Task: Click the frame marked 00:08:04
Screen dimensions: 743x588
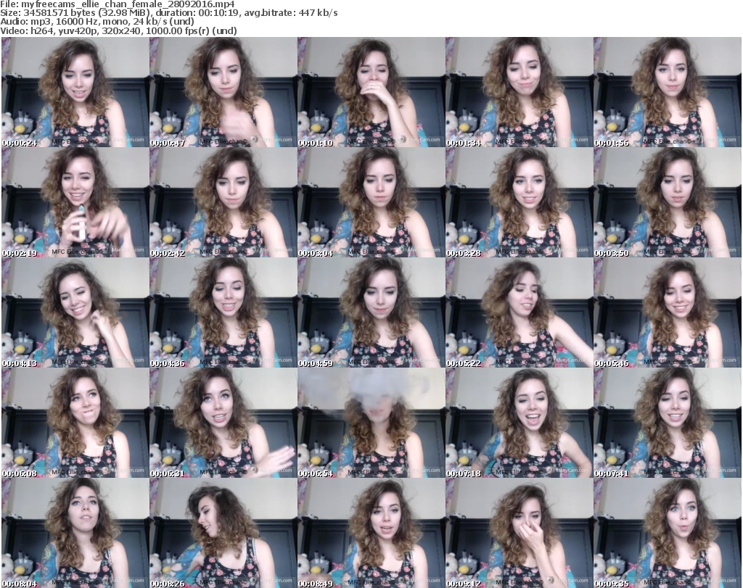Action: pos(75,533)
